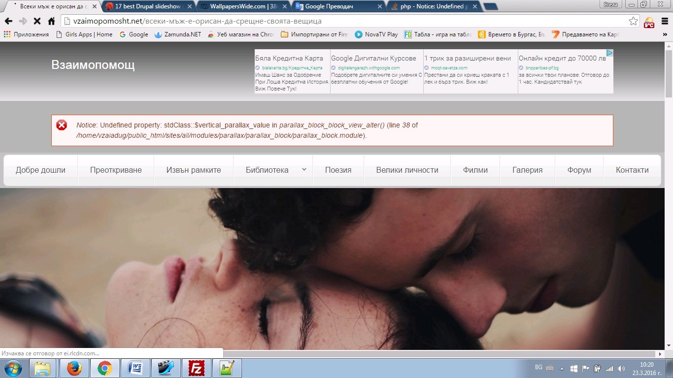Close the Google Преводач tab
Screen dimensions: 673x378
pyautogui.click(x=379, y=7)
